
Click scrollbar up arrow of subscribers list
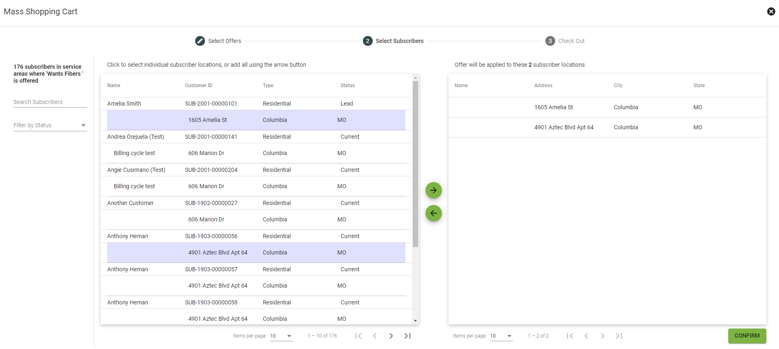pos(415,78)
